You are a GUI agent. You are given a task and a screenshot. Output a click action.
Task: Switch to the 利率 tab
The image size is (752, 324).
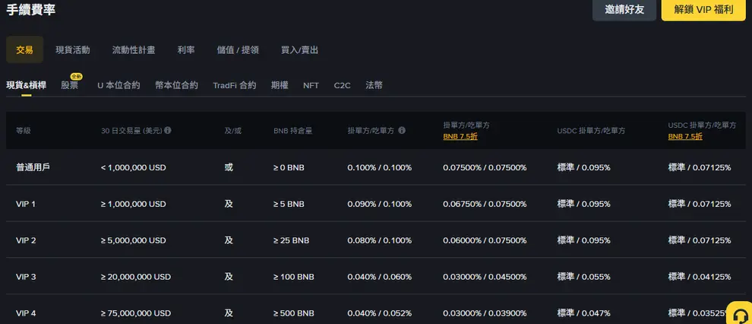186,50
